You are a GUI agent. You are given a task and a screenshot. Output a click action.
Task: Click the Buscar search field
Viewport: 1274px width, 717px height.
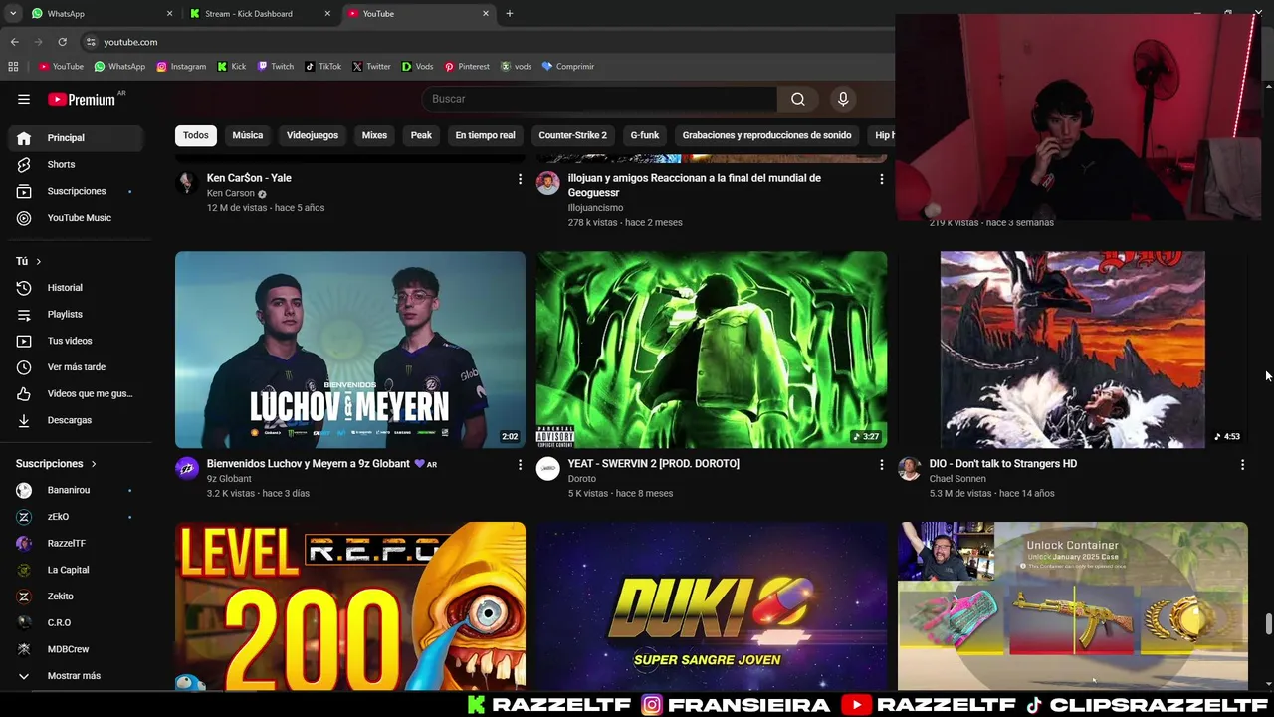(600, 99)
